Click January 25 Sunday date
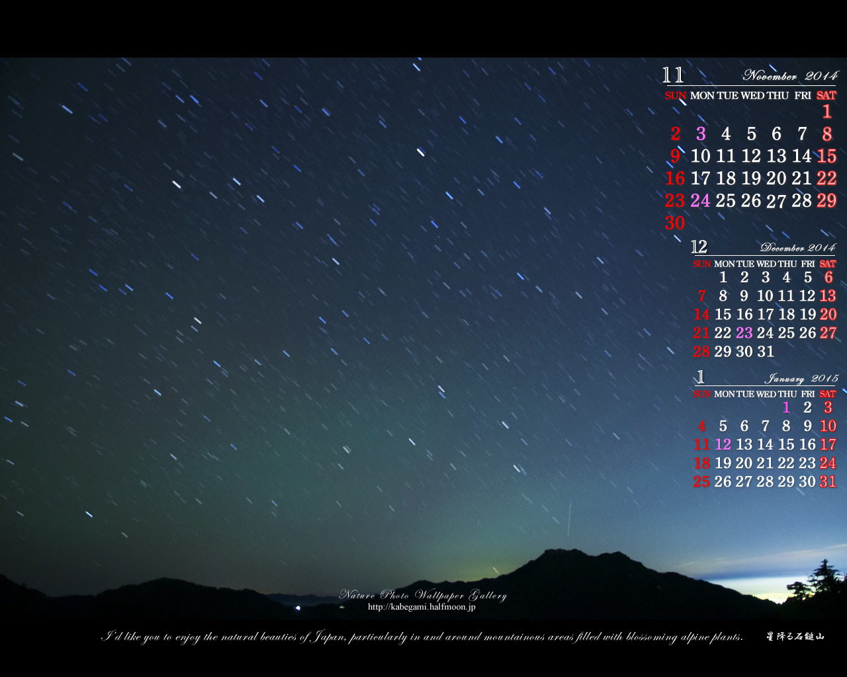 [x=701, y=481]
